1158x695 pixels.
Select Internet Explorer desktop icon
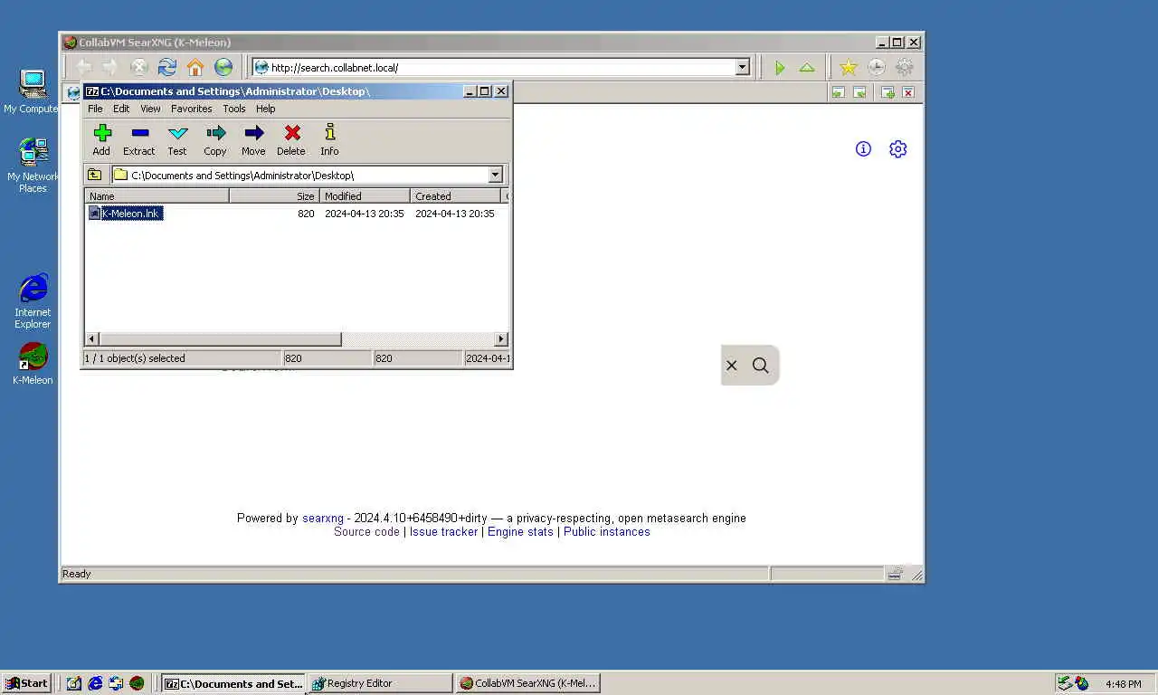33,301
